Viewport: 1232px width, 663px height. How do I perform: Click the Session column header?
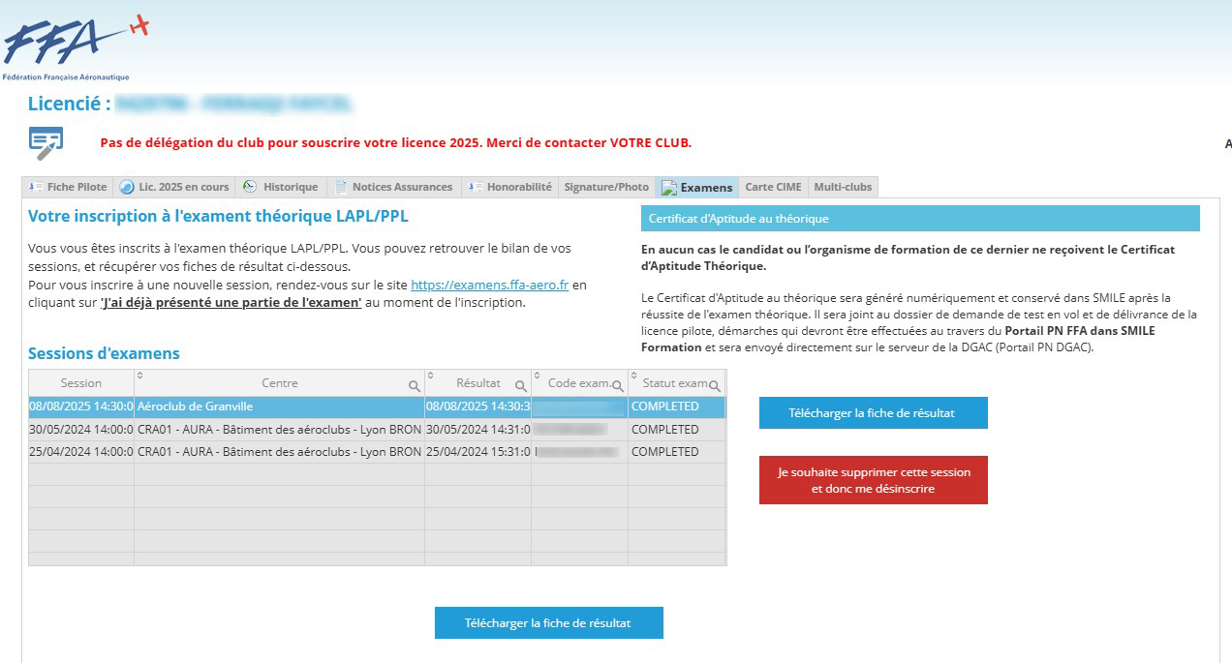pyautogui.click(x=81, y=383)
